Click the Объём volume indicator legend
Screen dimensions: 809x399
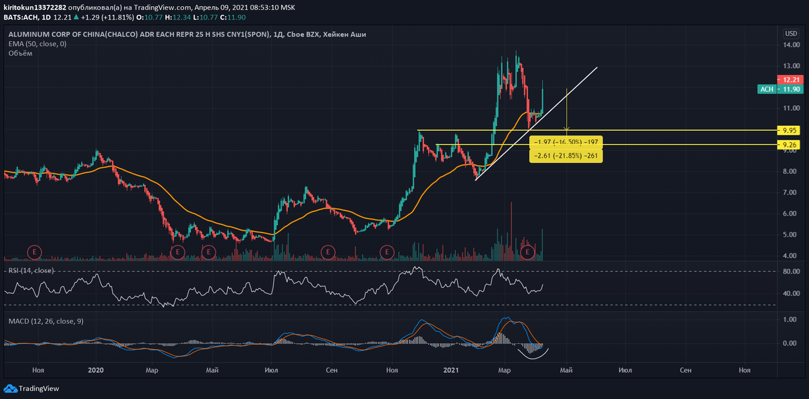(x=20, y=53)
